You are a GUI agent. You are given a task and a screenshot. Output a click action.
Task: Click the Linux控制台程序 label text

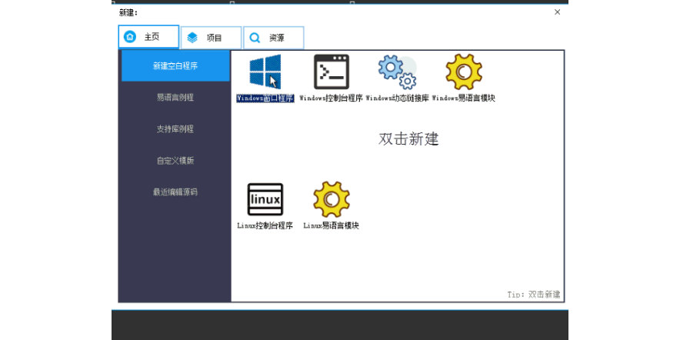(265, 226)
